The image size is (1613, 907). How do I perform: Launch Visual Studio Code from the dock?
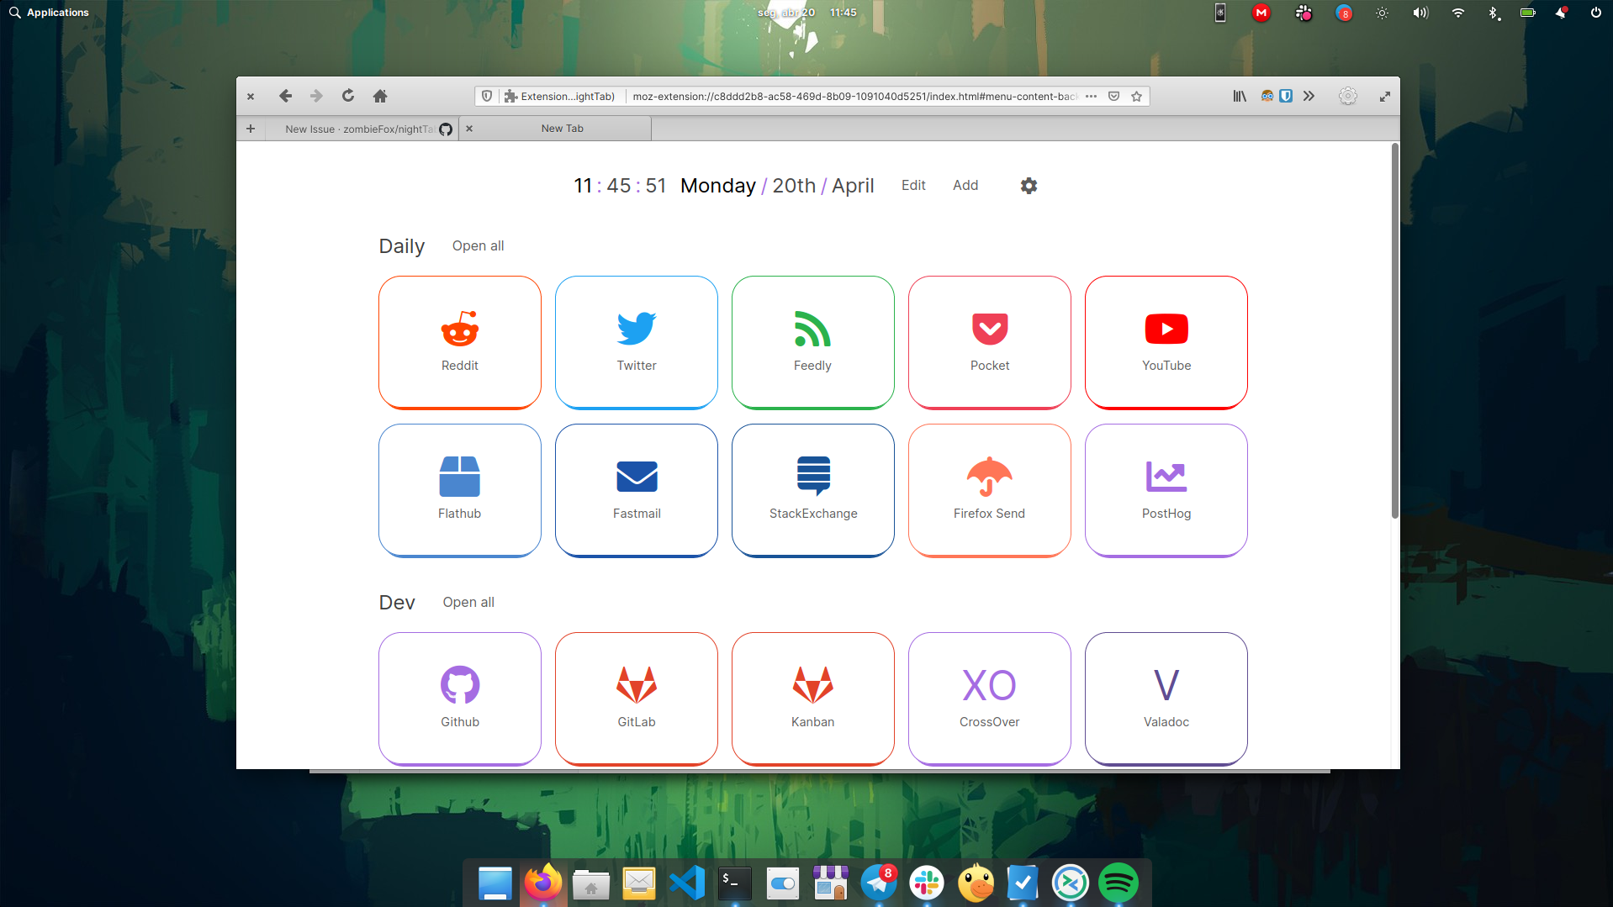coord(687,883)
